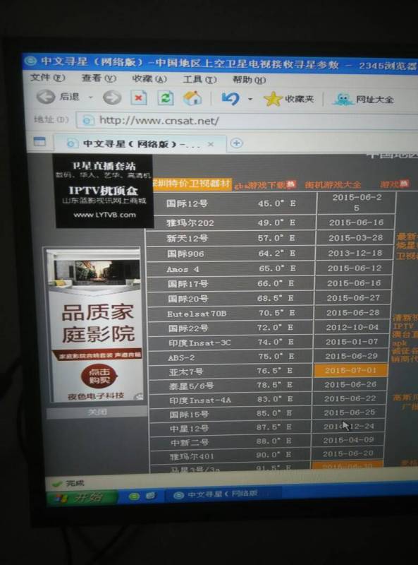The image size is (418, 565).
Task: Expand the undo dropdown arrow
Action: (x=250, y=99)
